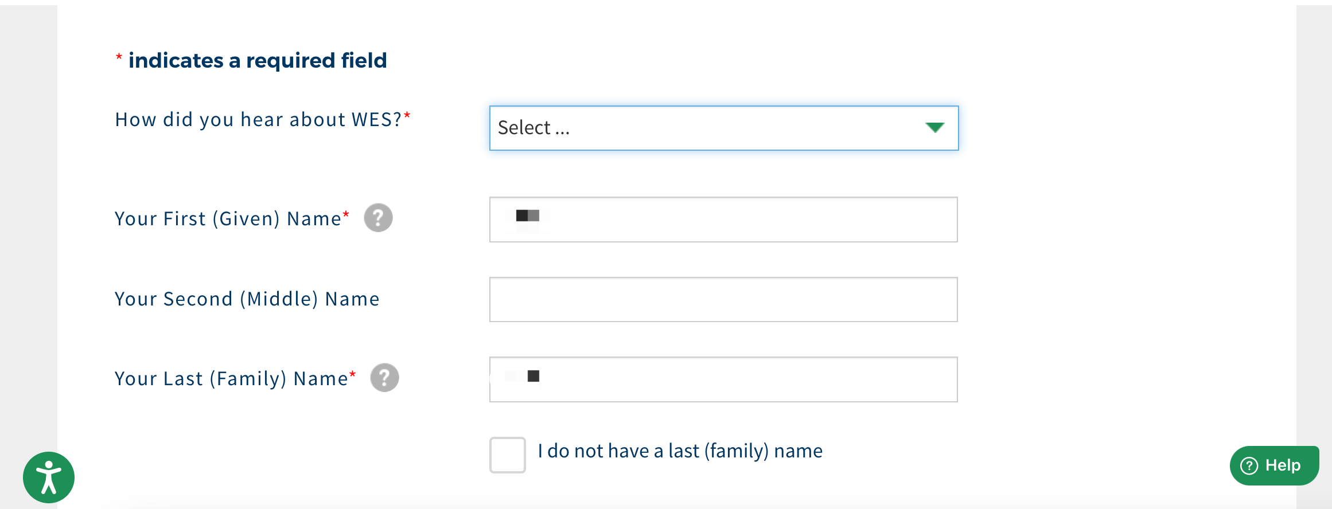Click into the Second (Middle) Name field

723,300
